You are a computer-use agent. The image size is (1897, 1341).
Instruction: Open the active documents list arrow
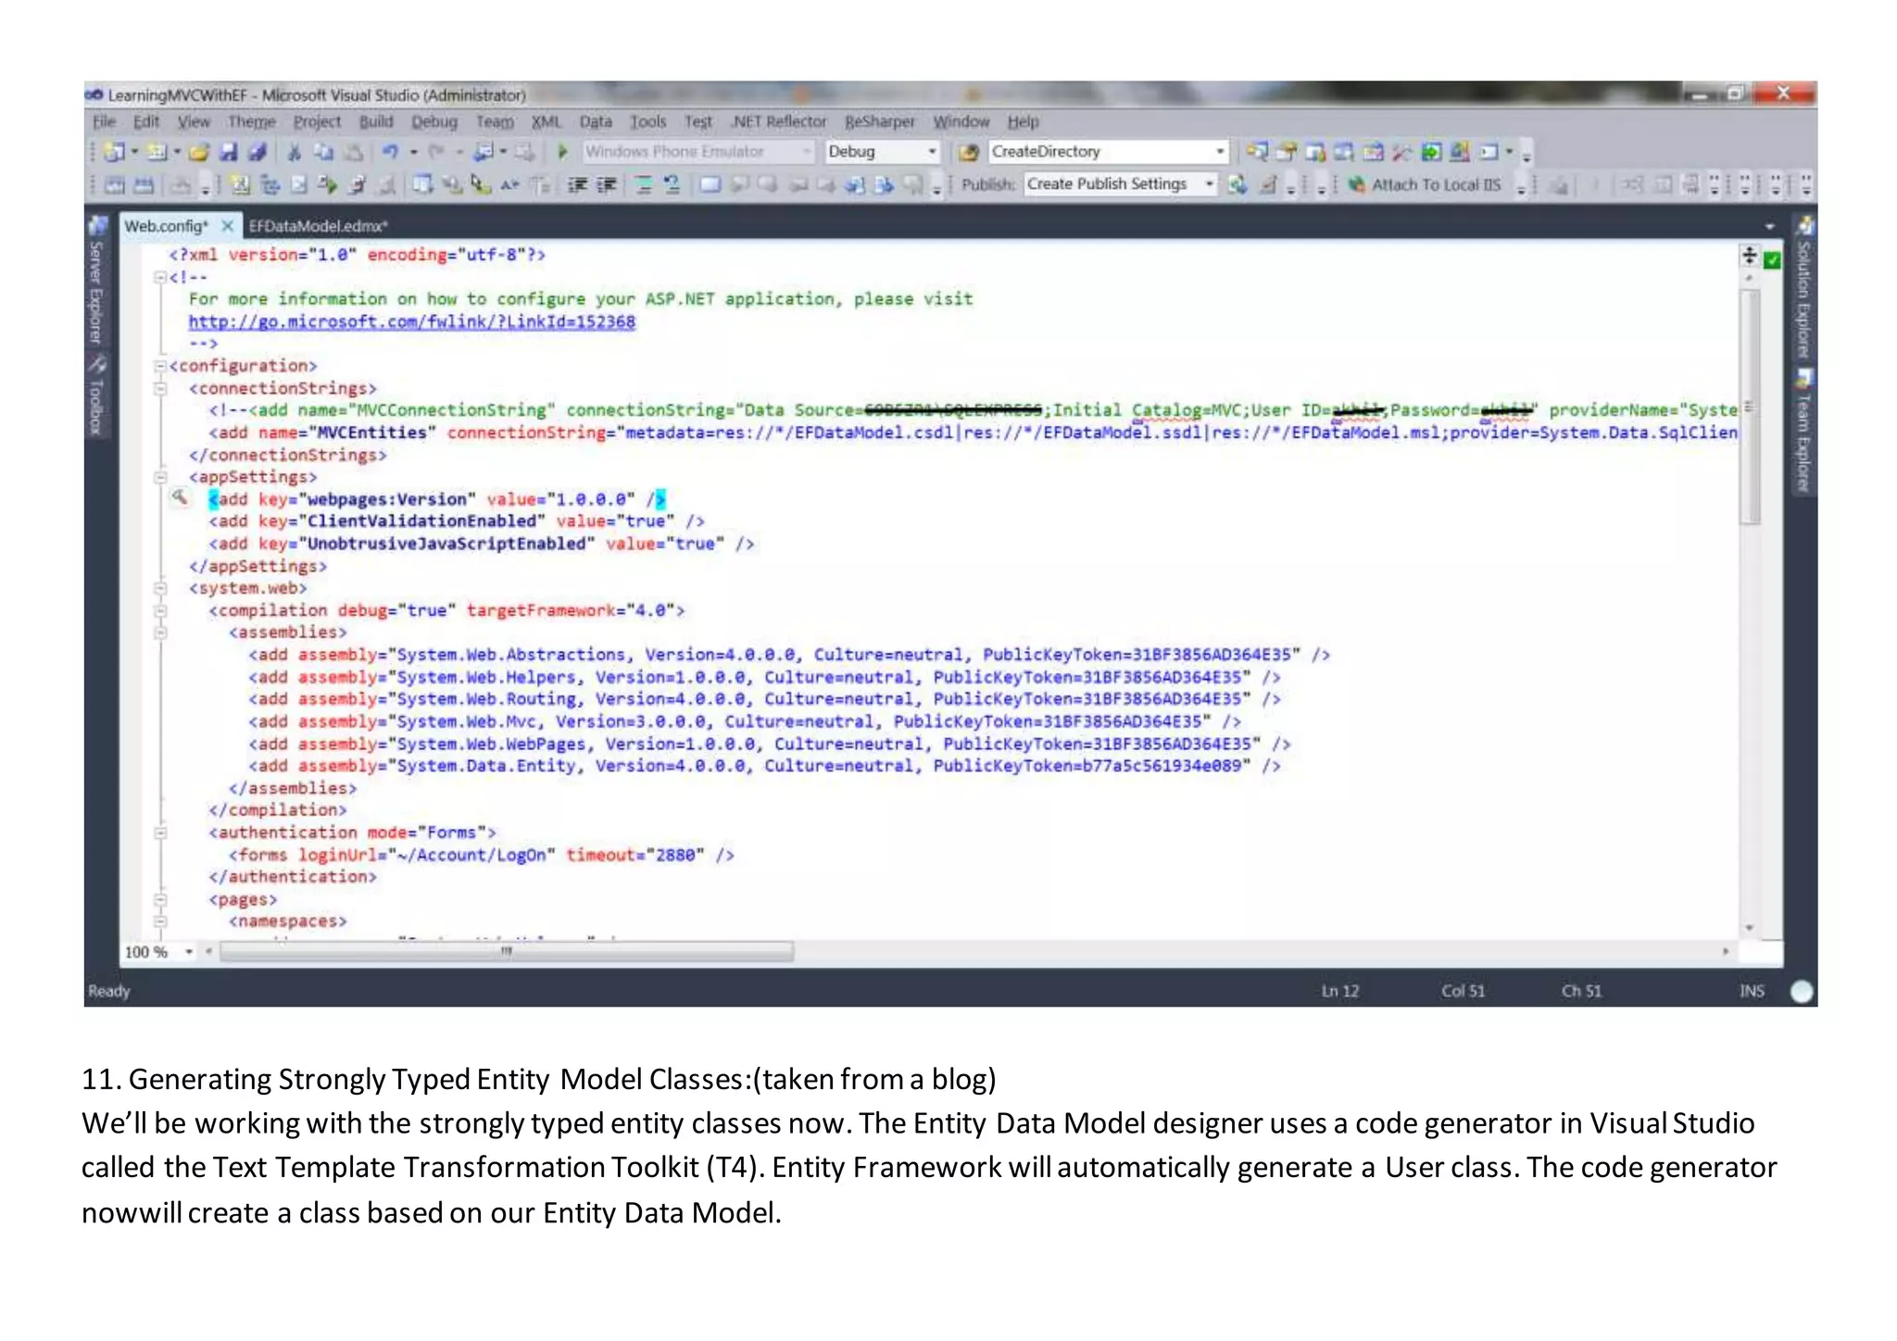1769,227
